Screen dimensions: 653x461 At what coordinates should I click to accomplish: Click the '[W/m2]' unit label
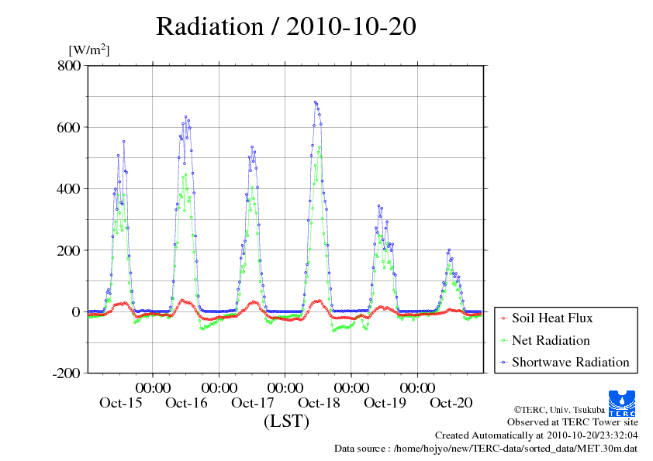[x=89, y=50]
